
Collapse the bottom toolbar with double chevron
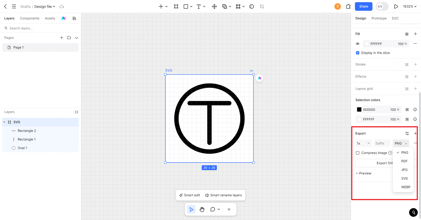(x=229, y=209)
